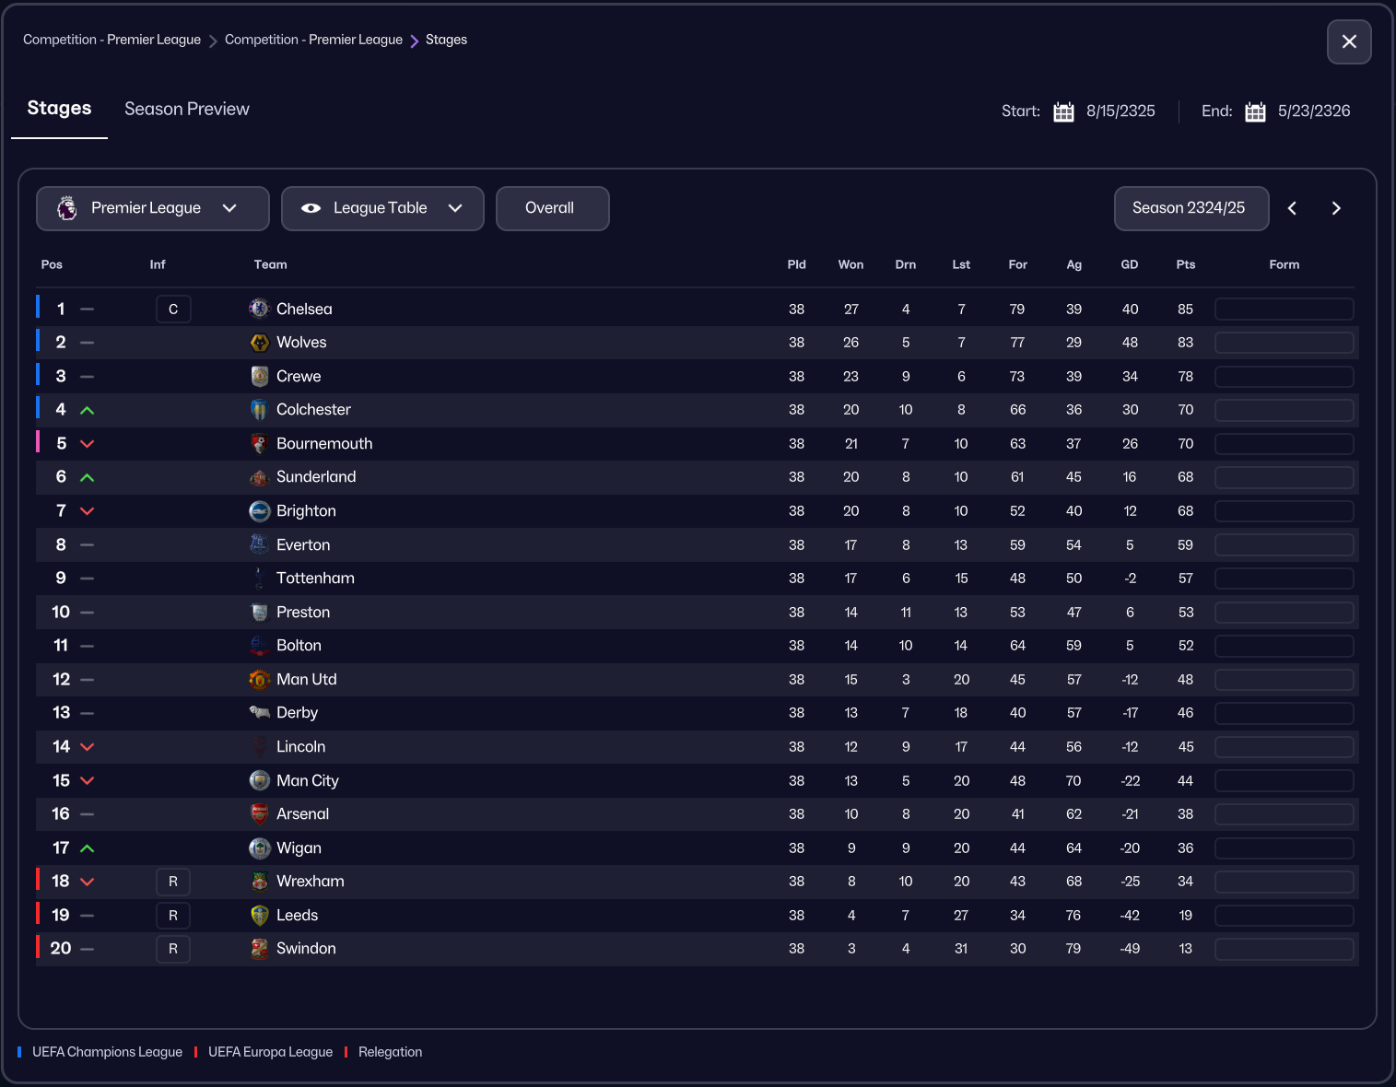Image resolution: width=1396 pixels, height=1087 pixels.
Task: Open the start date calendar icon
Action: click(1063, 111)
